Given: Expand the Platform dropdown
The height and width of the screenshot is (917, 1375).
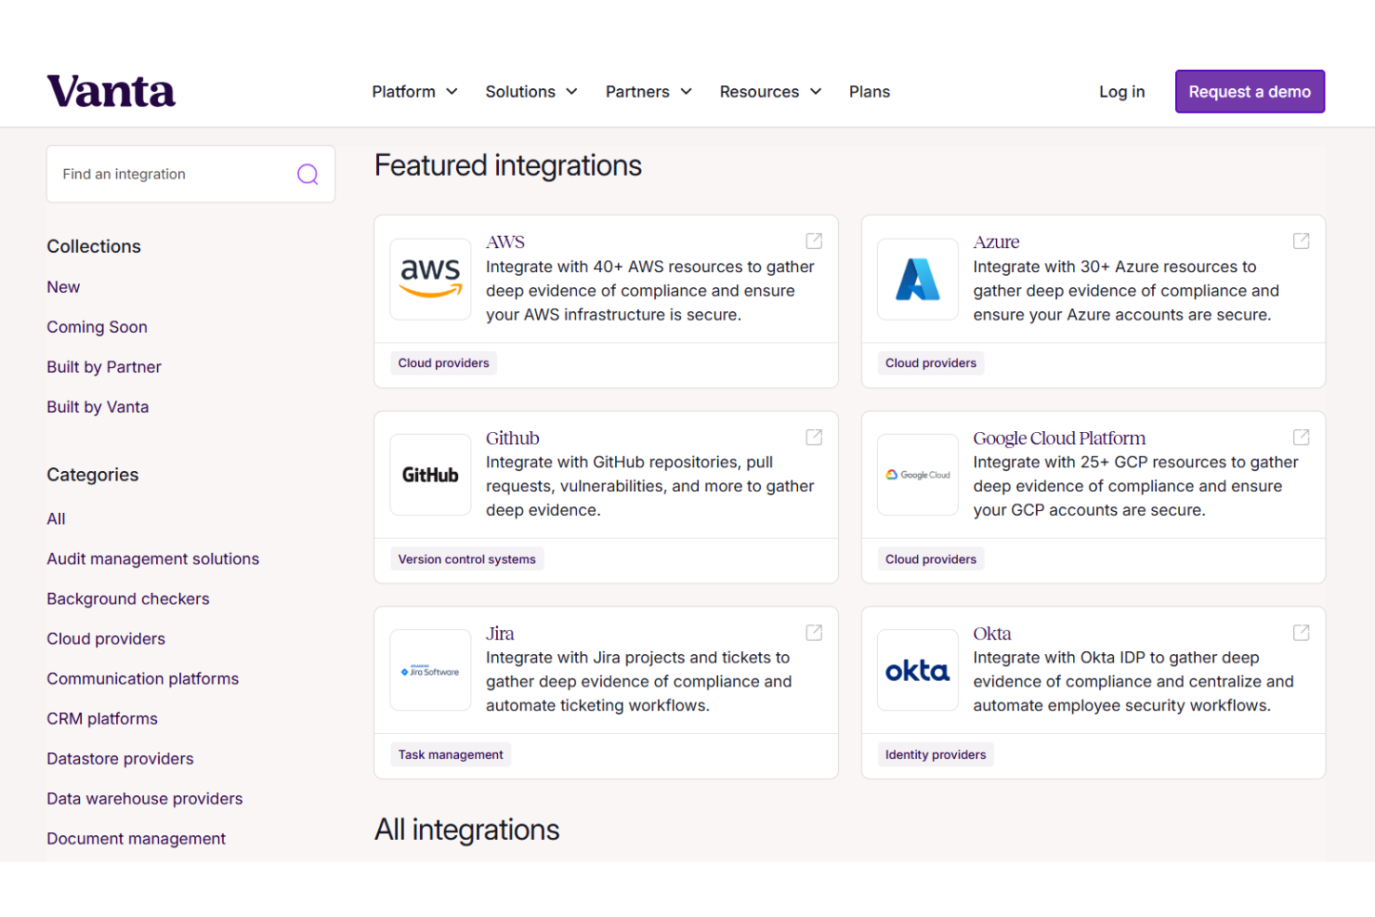Looking at the screenshot, I should click(414, 91).
